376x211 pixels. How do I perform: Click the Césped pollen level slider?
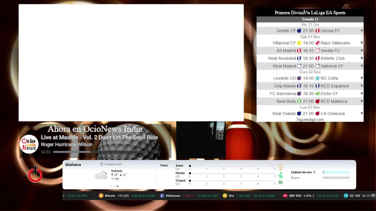[x=232, y=181]
